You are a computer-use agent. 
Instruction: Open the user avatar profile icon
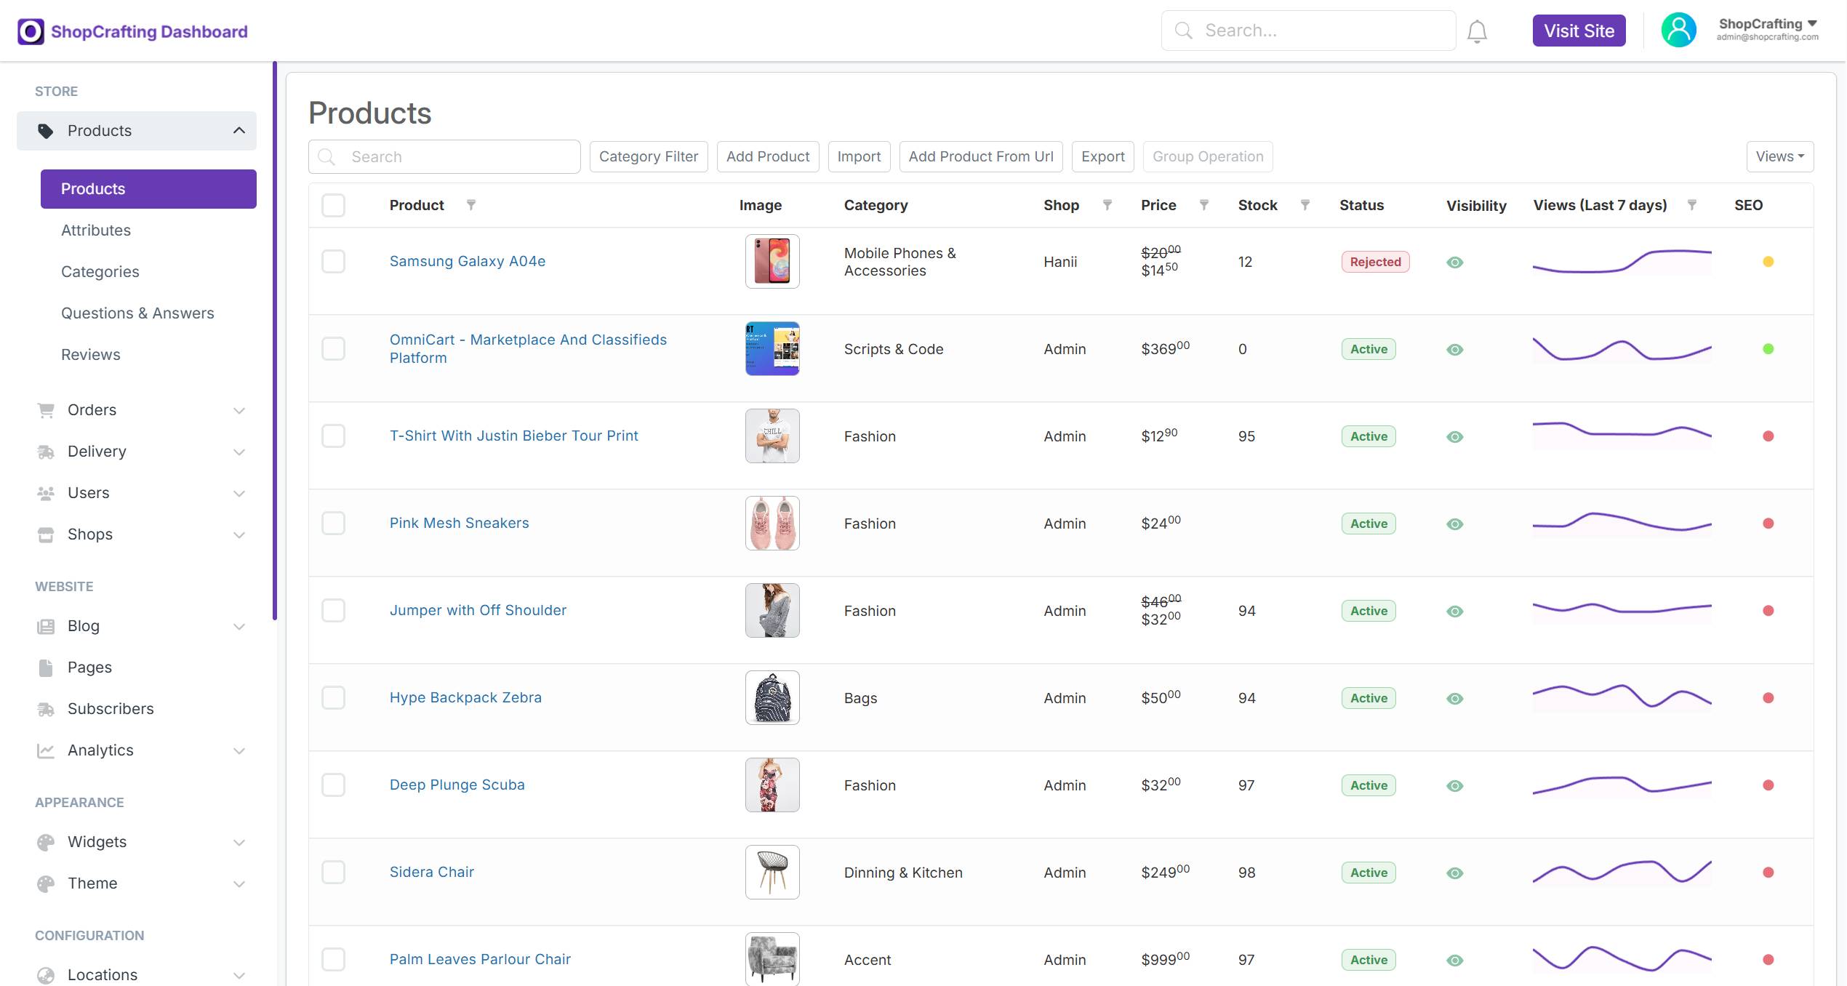pos(1678,31)
